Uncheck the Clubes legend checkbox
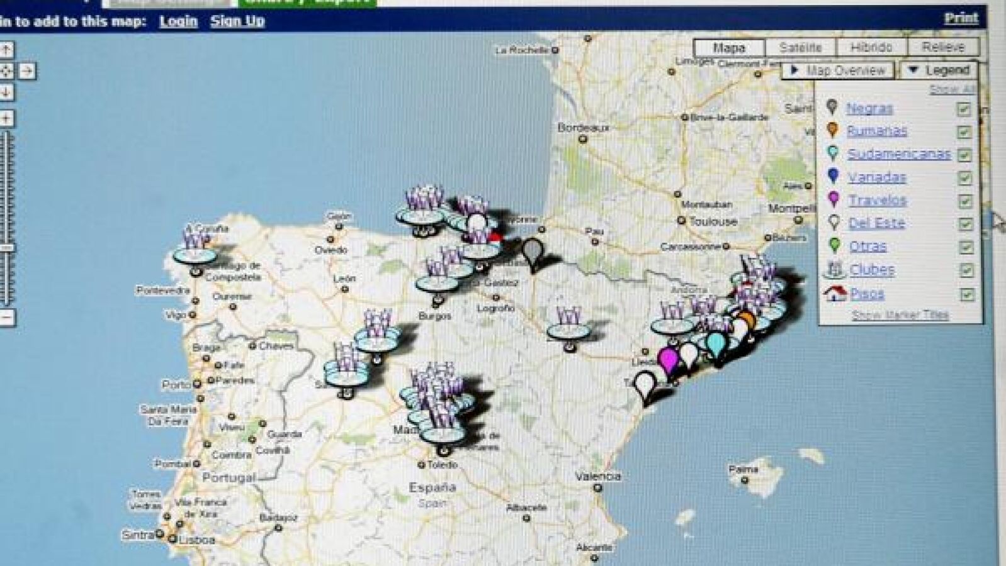The width and height of the screenshot is (1006, 566). point(966,270)
